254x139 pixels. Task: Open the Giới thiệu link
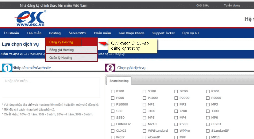pyautogui.click(x=203, y=5)
